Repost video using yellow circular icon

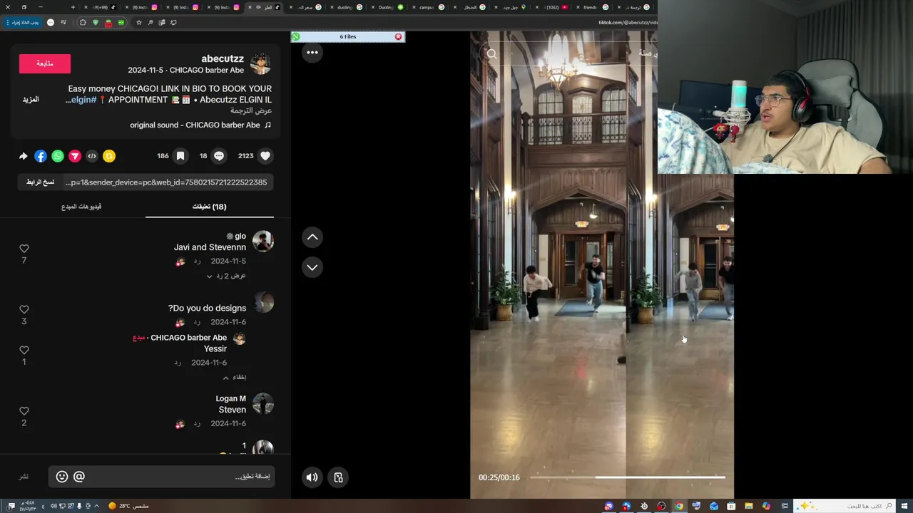point(109,155)
